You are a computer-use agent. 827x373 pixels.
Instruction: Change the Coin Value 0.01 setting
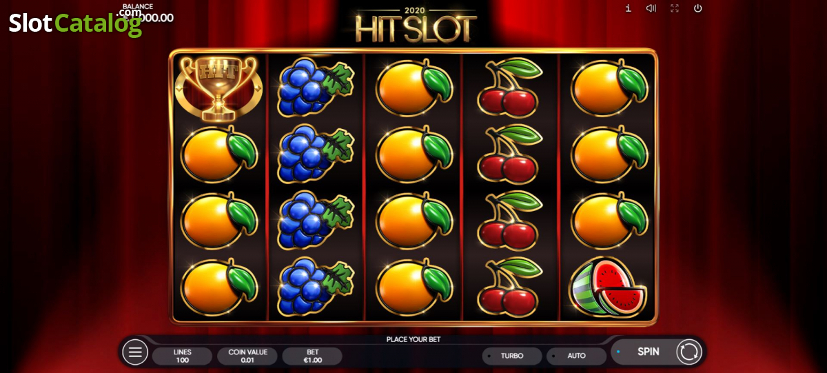tap(247, 356)
